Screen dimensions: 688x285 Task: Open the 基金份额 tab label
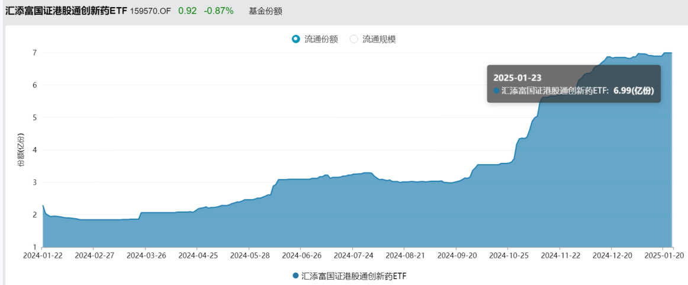[265, 11]
